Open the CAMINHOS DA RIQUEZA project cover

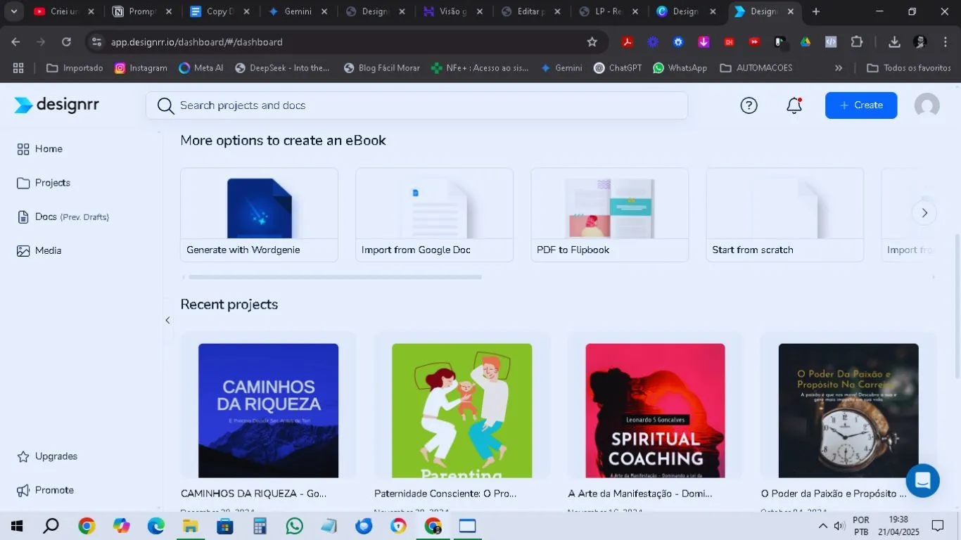268,411
